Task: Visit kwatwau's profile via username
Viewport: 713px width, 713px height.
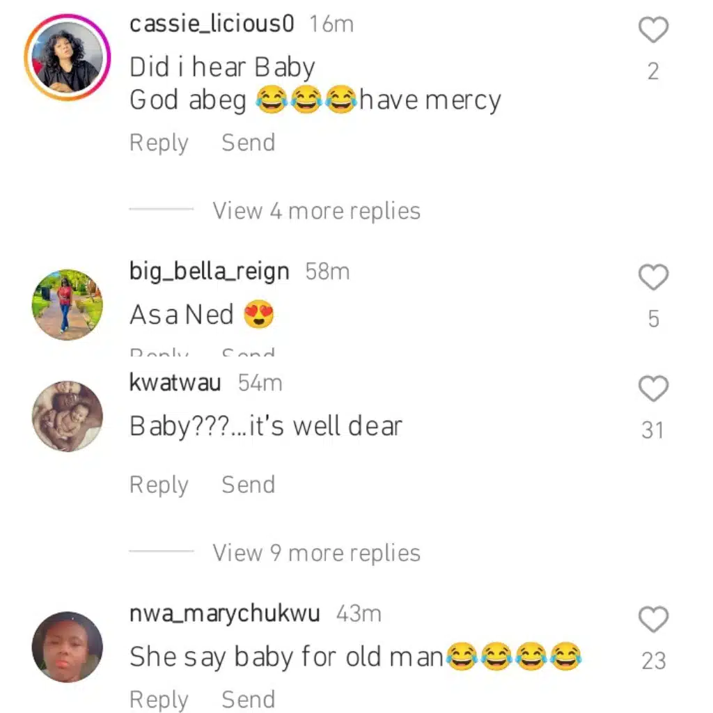Action: (175, 383)
